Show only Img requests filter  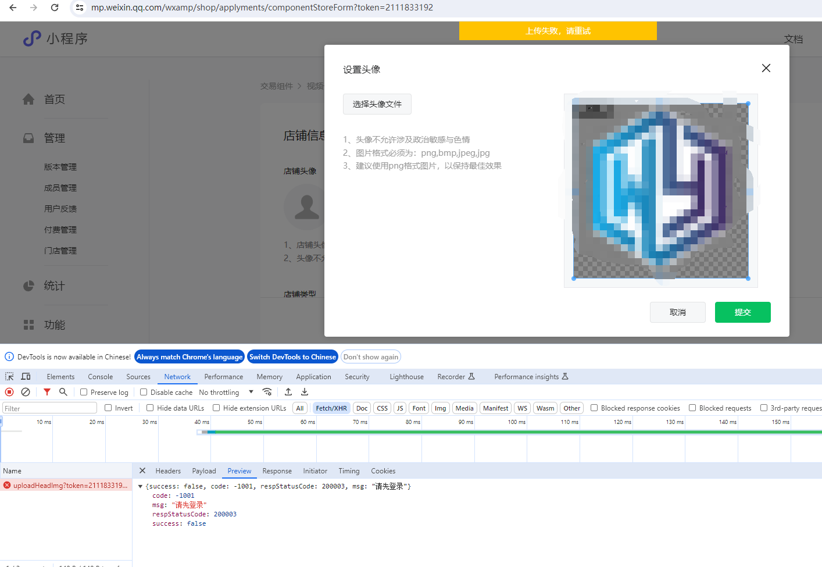tap(441, 408)
